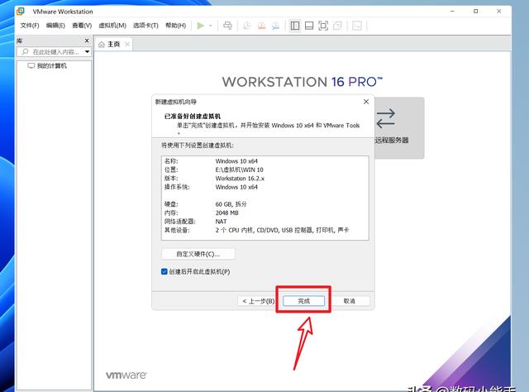529x392 pixels.
Task: Click the 自定义硬件(C)... button
Action: pos(198,254)
